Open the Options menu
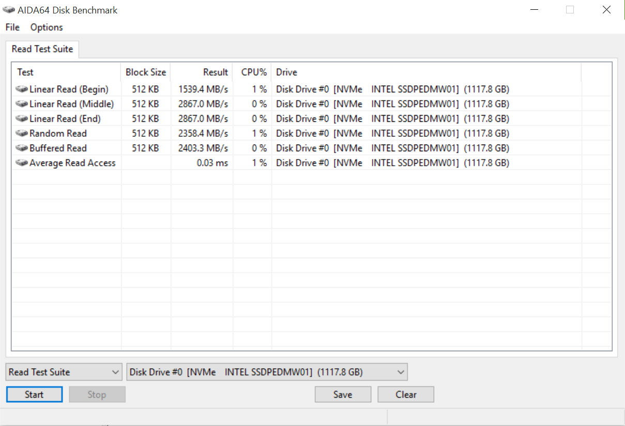This screenshot has width=625, height=426. pyautogui.click(x=47, y=27)
